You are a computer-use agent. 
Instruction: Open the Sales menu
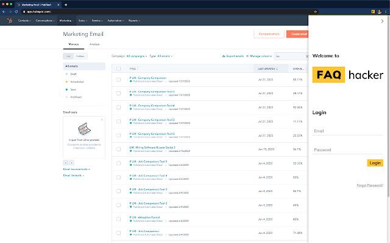coord(83,21)
